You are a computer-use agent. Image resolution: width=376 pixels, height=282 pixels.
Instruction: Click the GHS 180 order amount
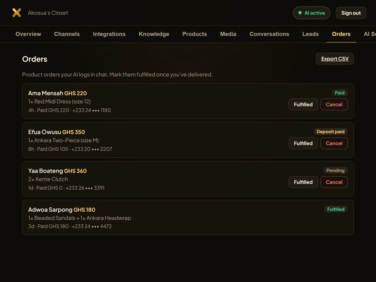84,210
